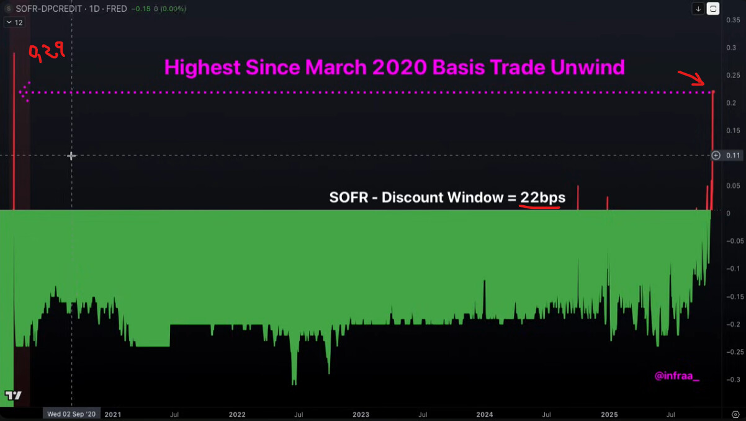Image resolution: width=746 pixels, height=421 pixels.
Task: Select the 'SOFR - Discount Window' text label
Action: [447, 198]
